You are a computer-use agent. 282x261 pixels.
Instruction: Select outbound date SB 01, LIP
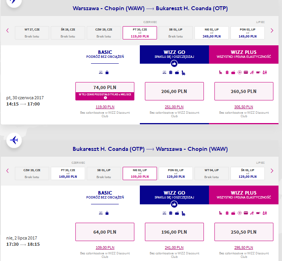(175, 33)
